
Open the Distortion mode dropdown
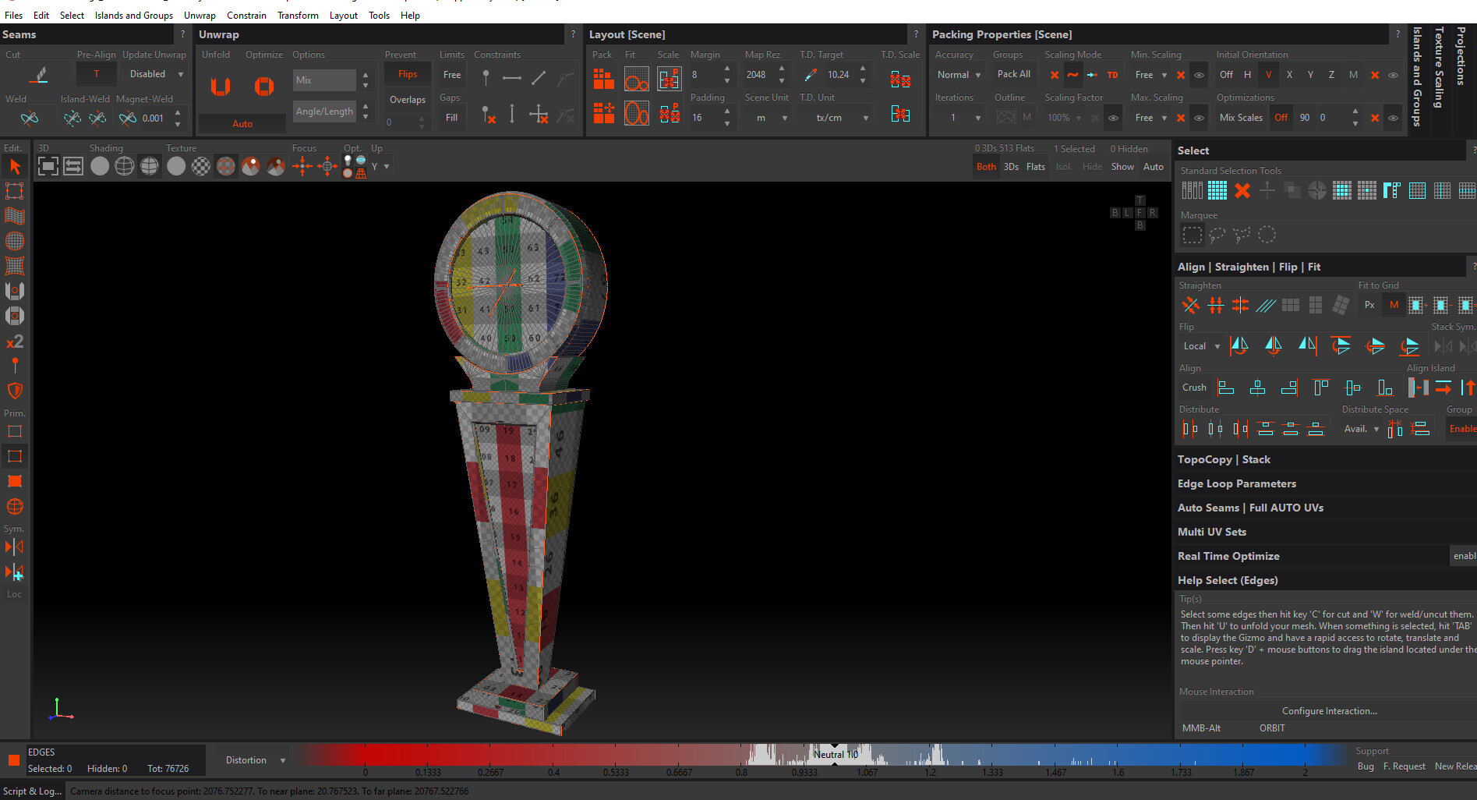click(x=255, y=760)
